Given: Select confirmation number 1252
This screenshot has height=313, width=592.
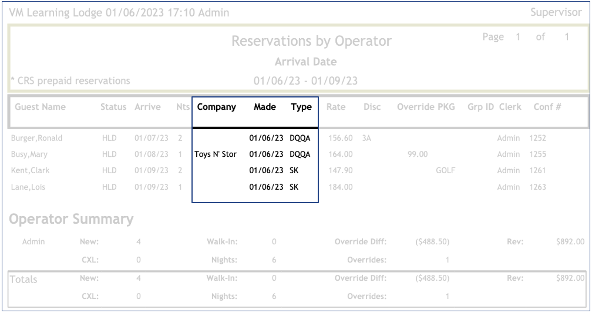Looking at the screenshot, I should (537, 139).
